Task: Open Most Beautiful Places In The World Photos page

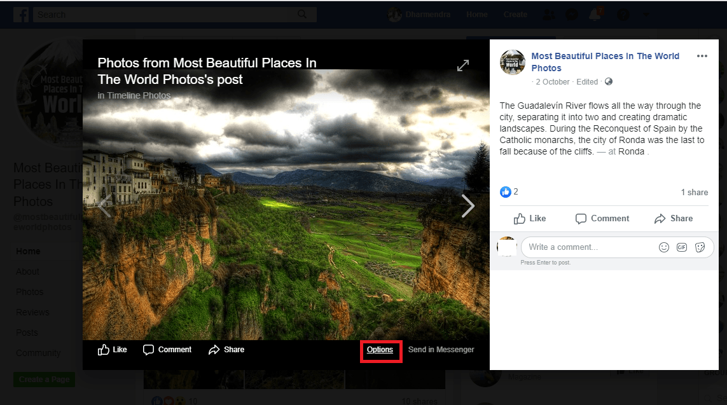Action: pyautogui.click(x=605, y=62)
